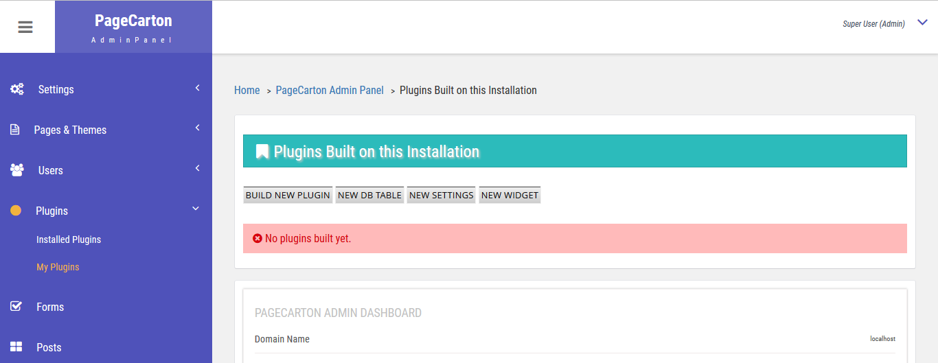
Task: Expand the Users menu chevron
Action: (197, 168)
